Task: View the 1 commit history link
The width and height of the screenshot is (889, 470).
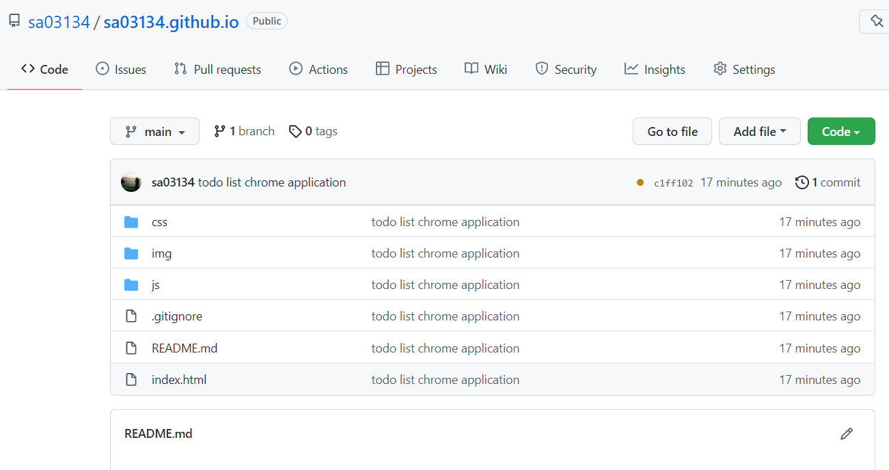Action: pos(828,182)
